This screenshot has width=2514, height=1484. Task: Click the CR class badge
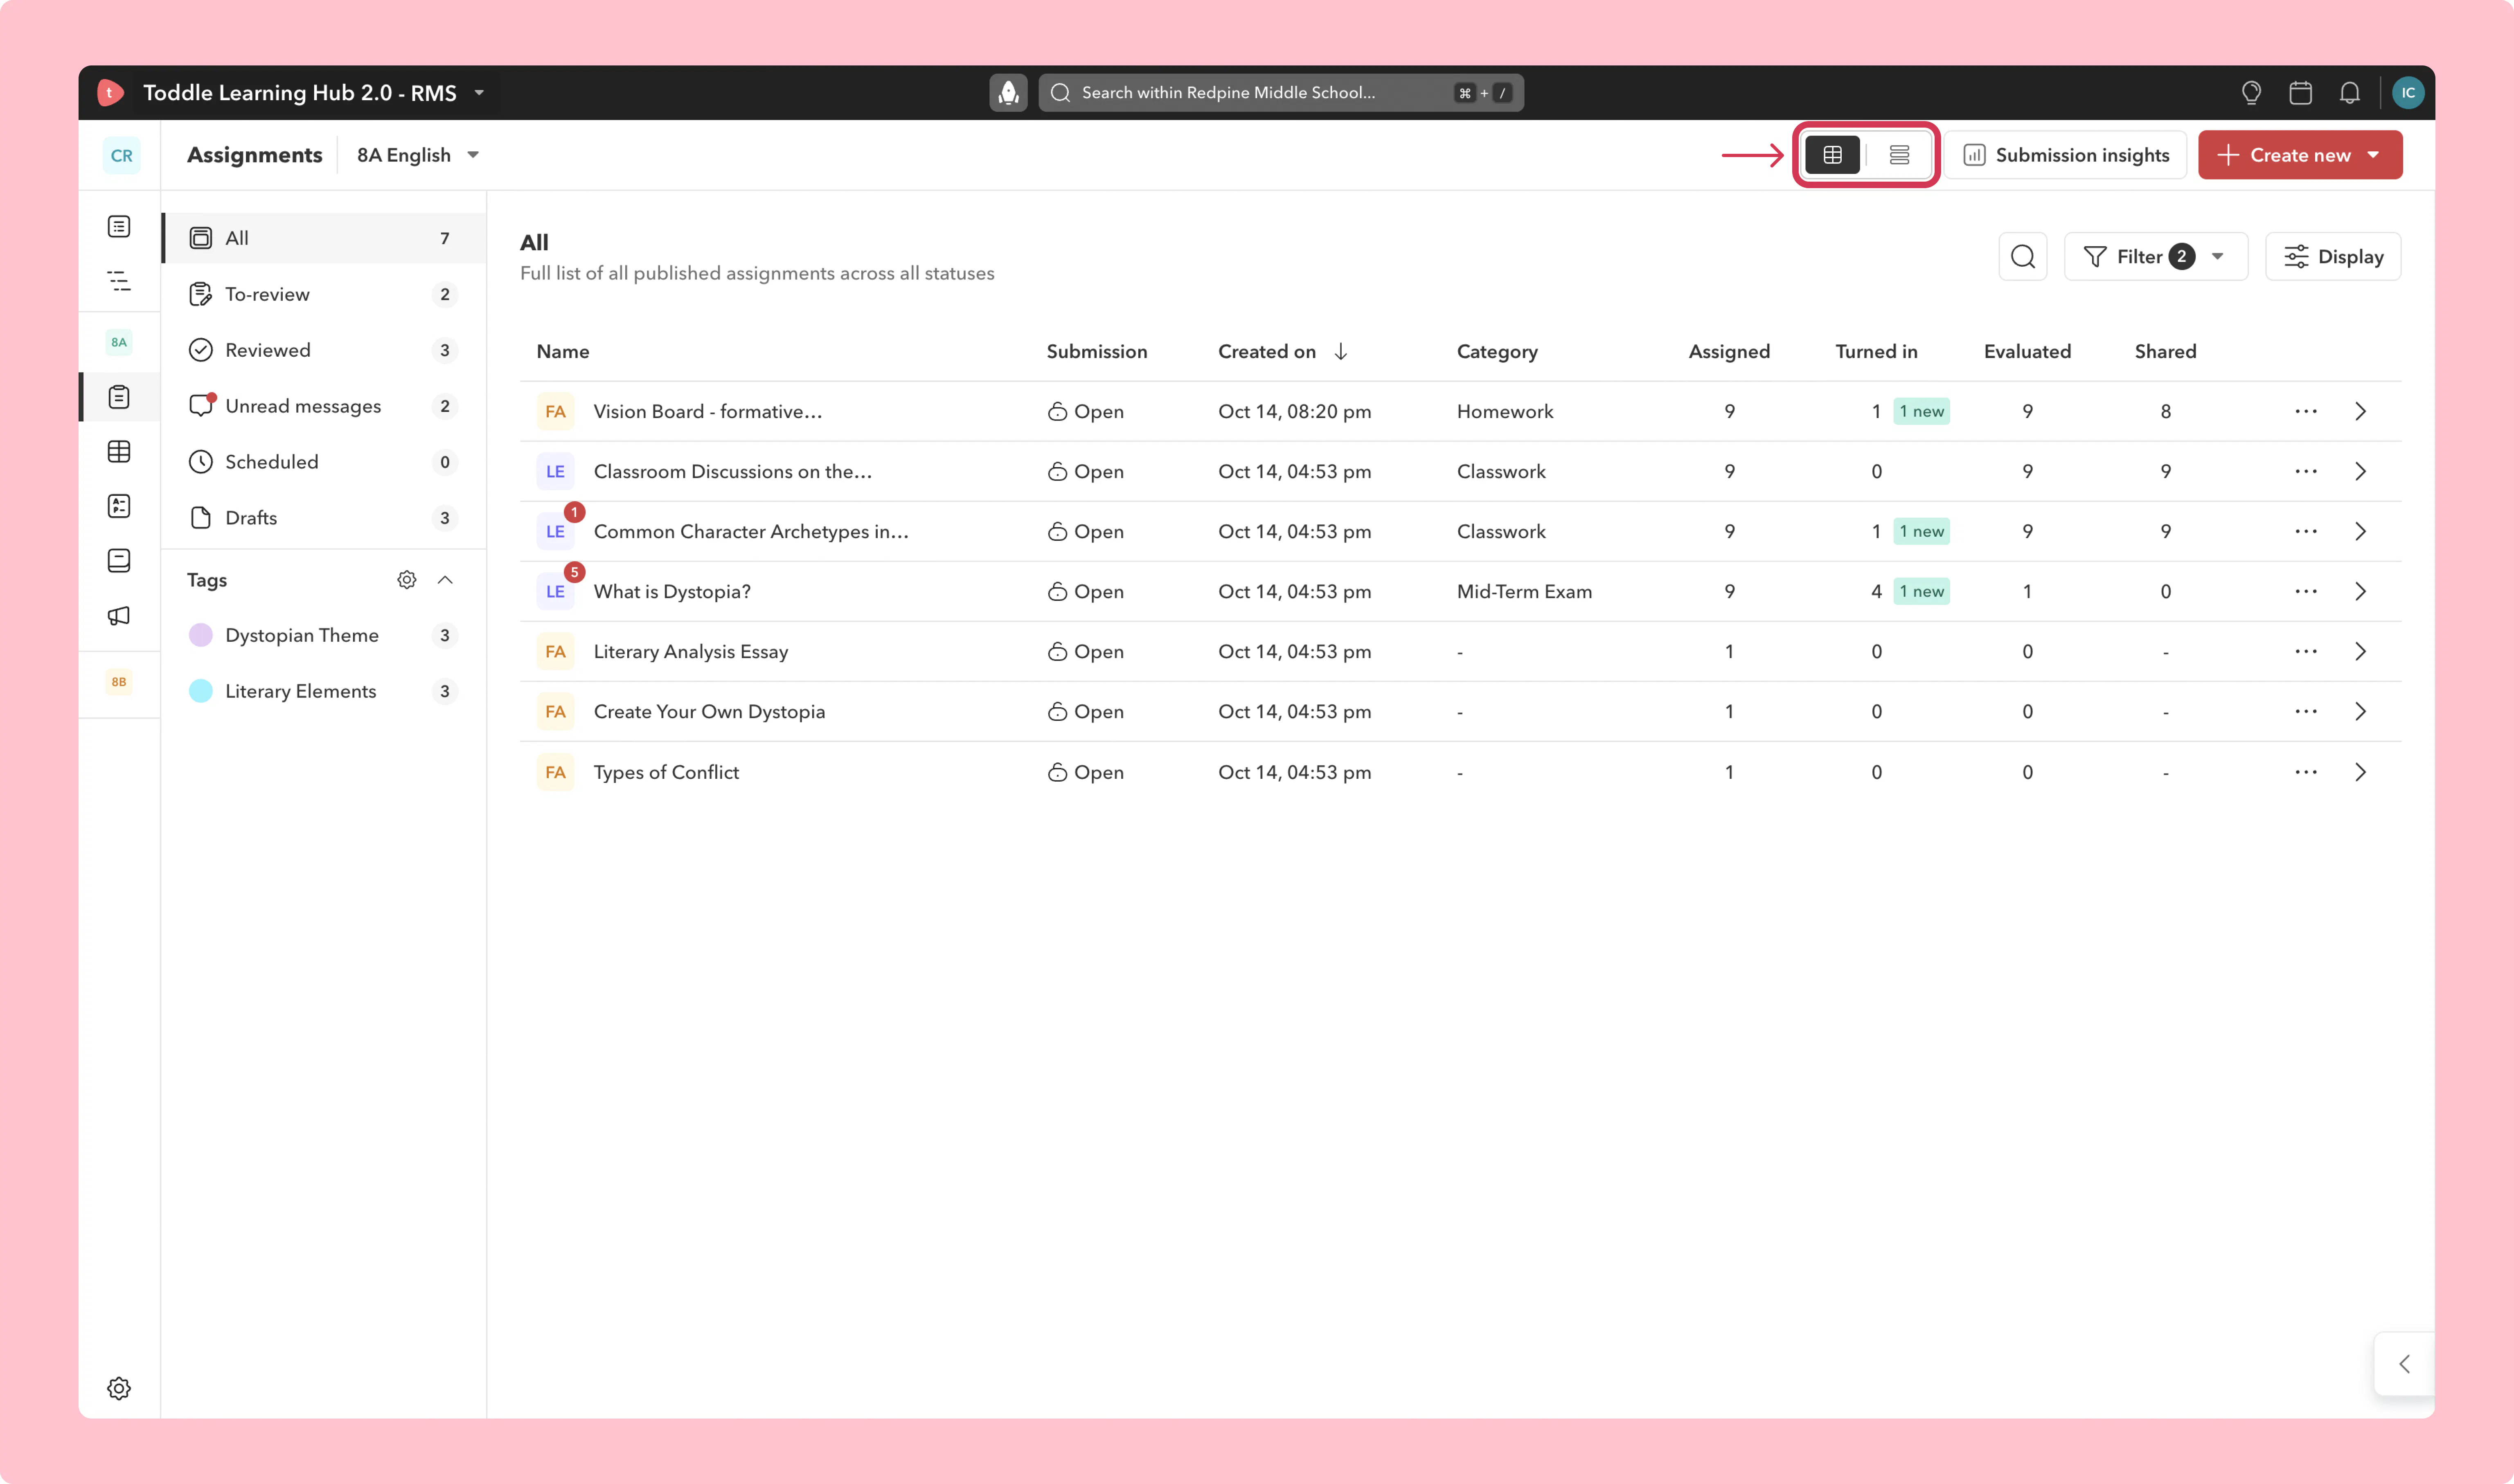121,155
